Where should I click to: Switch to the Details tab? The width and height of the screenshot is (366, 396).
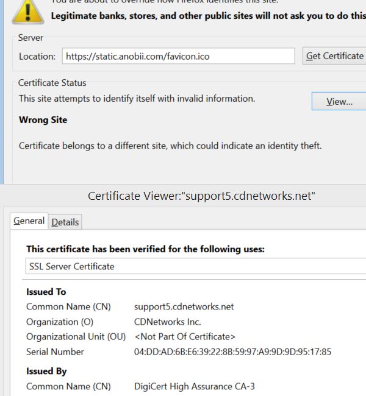(65, 222)
